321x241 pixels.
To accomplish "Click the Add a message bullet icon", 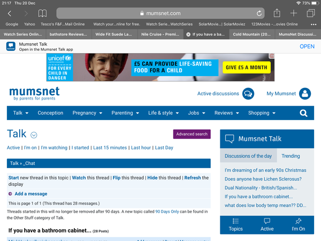I will (10, 194).
